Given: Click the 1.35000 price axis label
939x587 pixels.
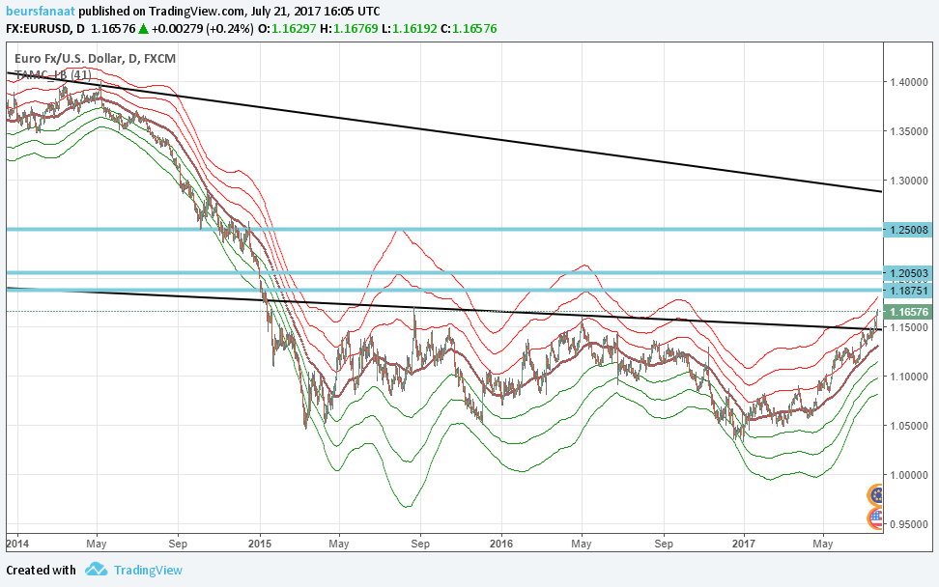Looking at the screenshot, I should [908, 131].
